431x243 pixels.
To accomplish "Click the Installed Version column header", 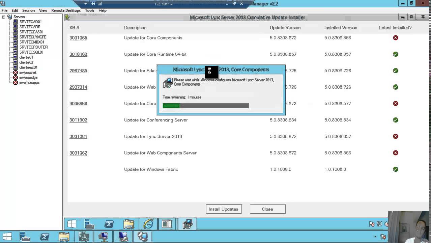I will (341, 28).
